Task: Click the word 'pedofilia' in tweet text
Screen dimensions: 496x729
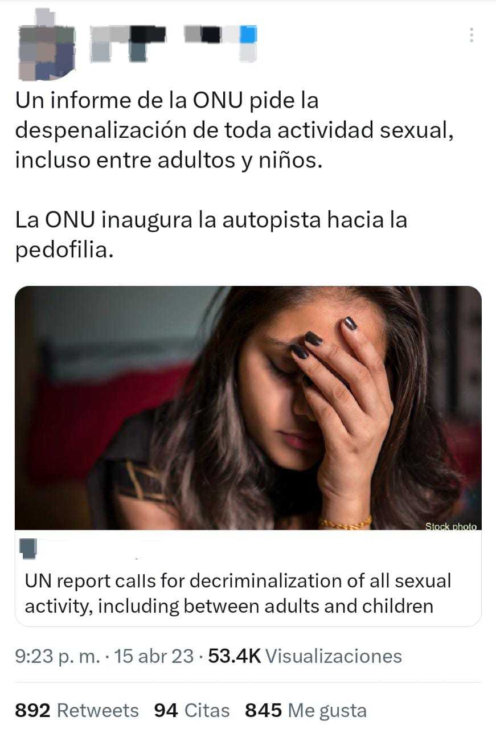Action: 61,249
